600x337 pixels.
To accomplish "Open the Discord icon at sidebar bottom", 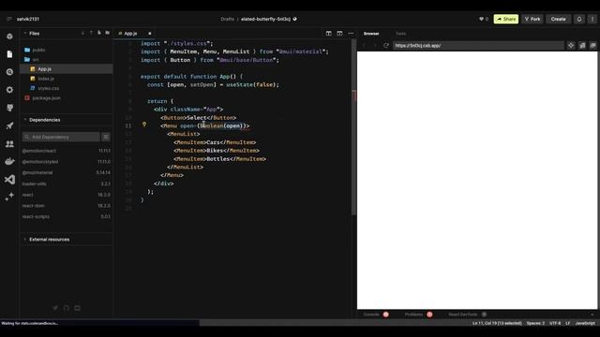I will click(77, 308).
